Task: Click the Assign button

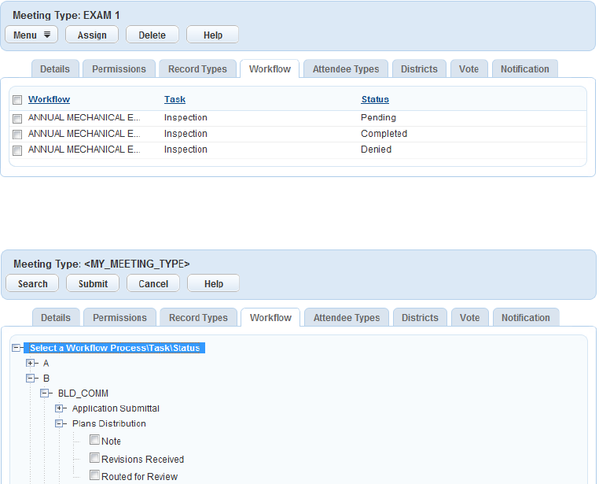Action: click(x=92, y=35)
